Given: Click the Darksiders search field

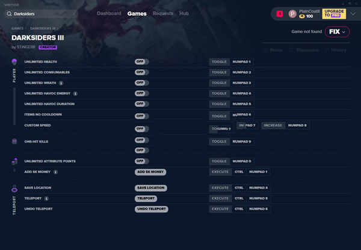Looking at the screenshot, I should [48, 13].
